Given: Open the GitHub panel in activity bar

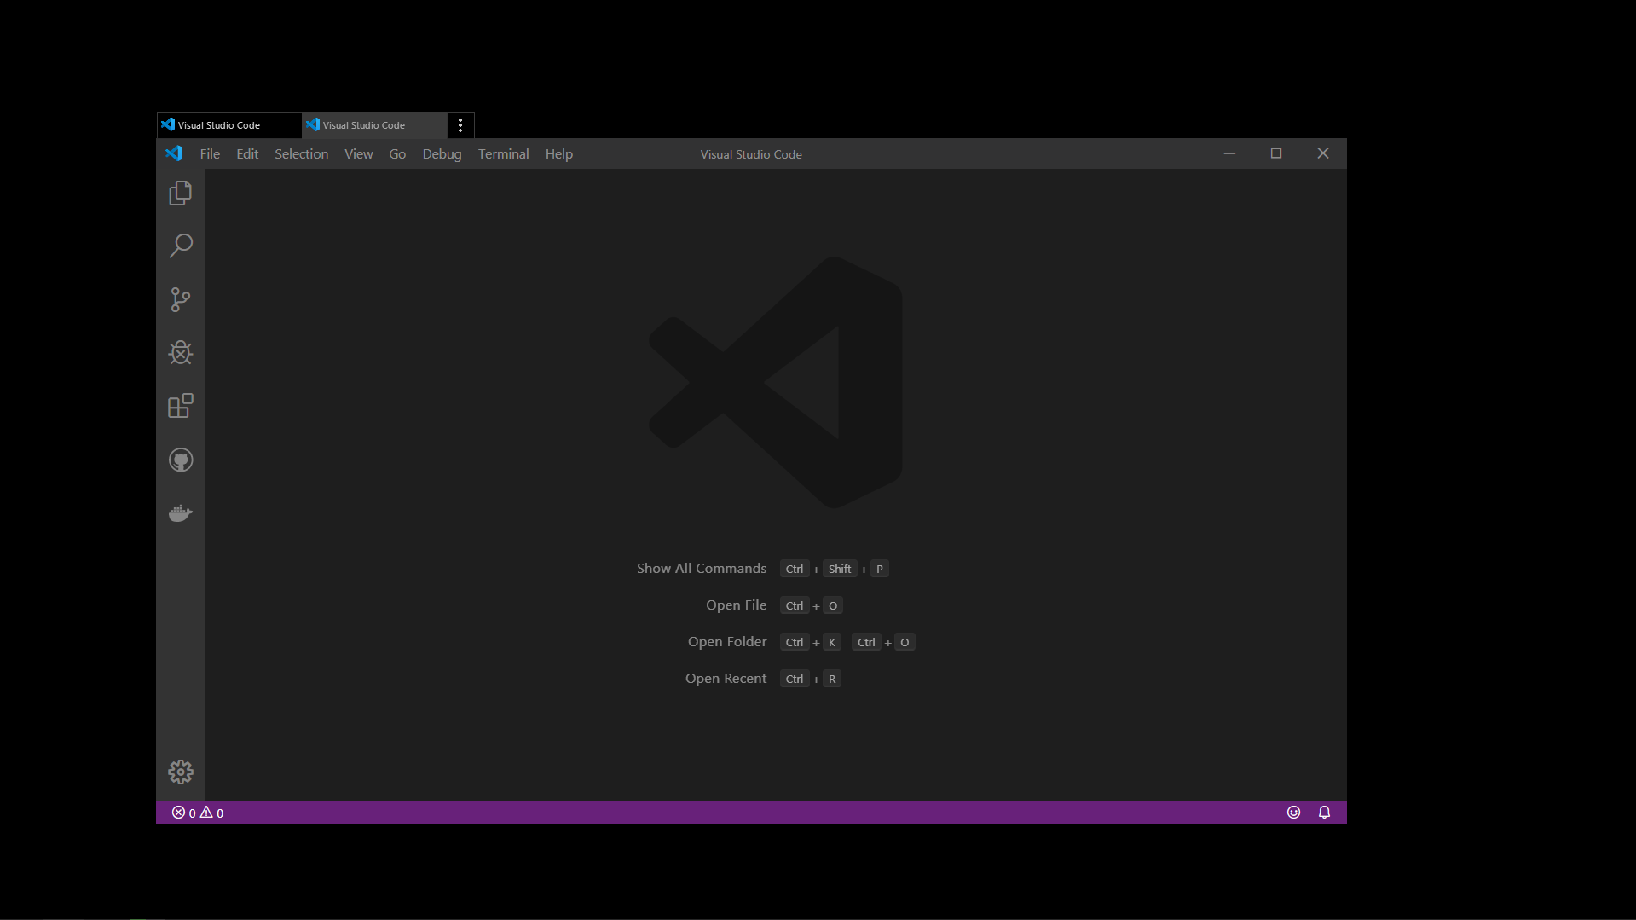Looking at the screenshot, I should [x=180, y=460].
